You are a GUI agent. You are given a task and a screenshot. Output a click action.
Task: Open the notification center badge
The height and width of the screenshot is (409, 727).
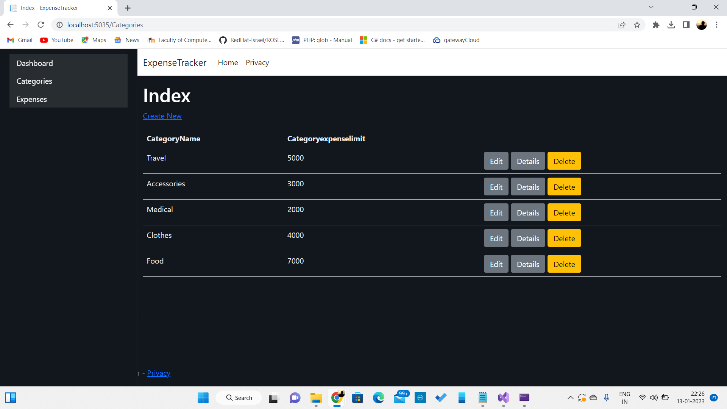[x=714, y=398]
